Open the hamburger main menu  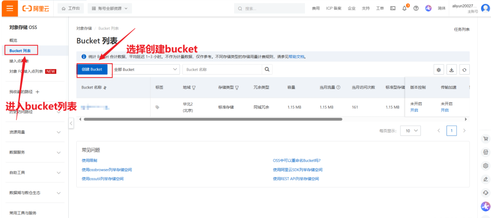tap(10, 8)
